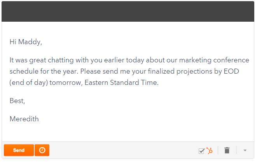Toggle the HubSpot email tracking checkbox
Screen dimensions: 257x162
(x=201, y=151)
